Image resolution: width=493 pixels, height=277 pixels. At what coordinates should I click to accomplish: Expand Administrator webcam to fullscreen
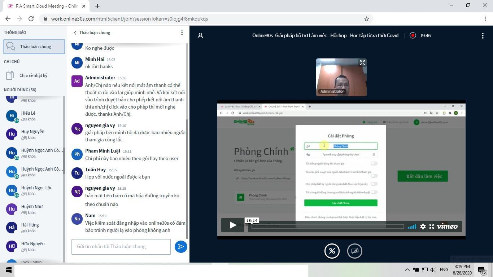tap(362, 63)
